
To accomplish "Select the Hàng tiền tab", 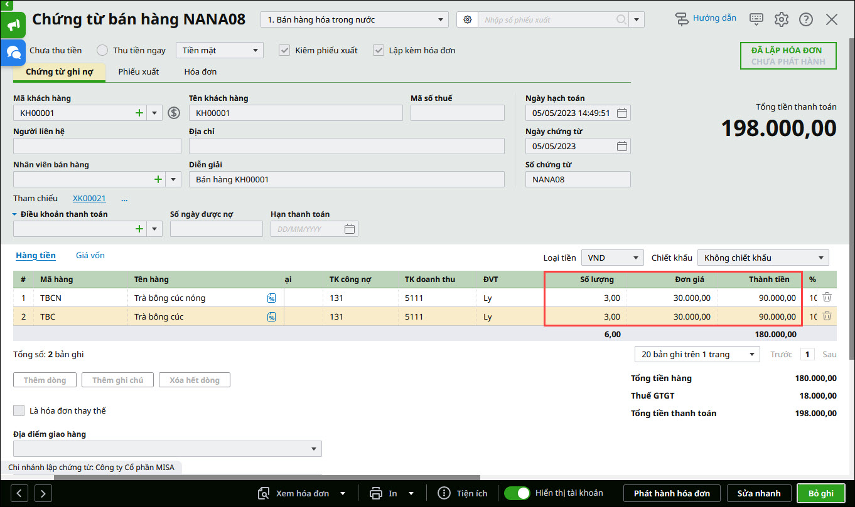I will pyautogui.click(x=36, y=255).
